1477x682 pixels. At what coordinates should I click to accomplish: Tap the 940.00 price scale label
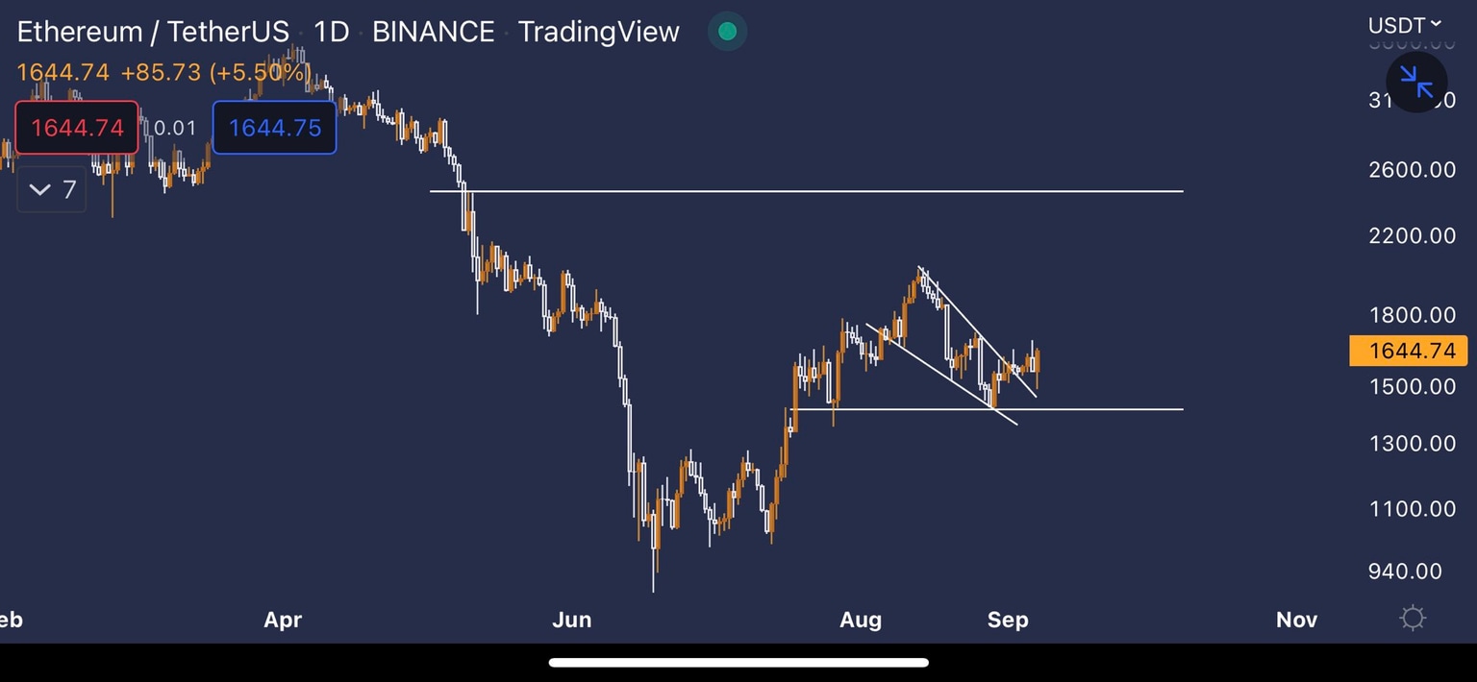(1405, 571)
